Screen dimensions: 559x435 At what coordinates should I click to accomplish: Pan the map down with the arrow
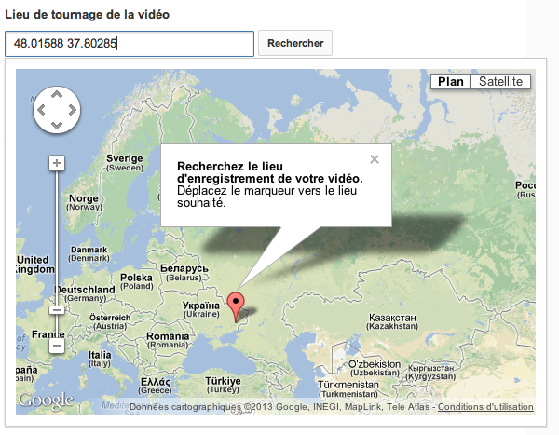click(x=57, y=125)
